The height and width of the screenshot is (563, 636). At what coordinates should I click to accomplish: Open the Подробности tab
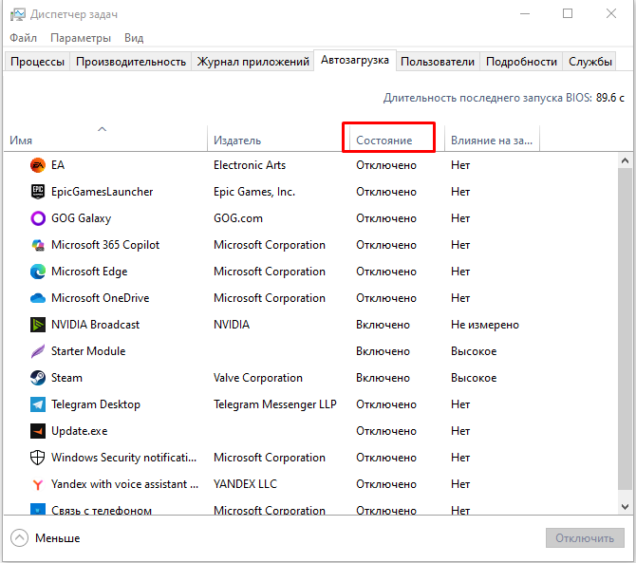[x=521, y=62]
